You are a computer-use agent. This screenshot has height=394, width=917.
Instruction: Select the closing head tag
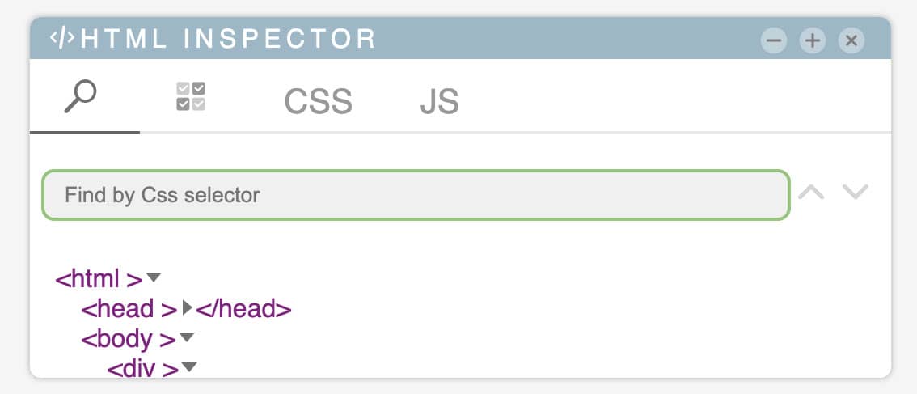tap(243, 309)
